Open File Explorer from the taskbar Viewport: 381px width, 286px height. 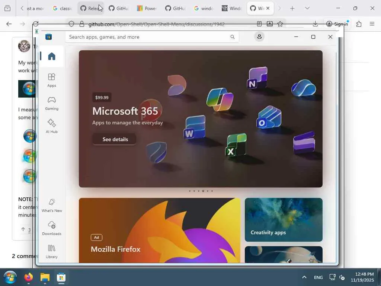click(x=45, y=277)
